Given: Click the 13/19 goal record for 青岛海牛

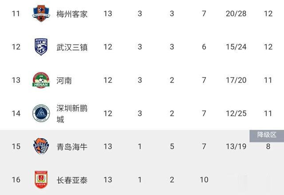Looking at the screenshot, I should pos(236,146).
